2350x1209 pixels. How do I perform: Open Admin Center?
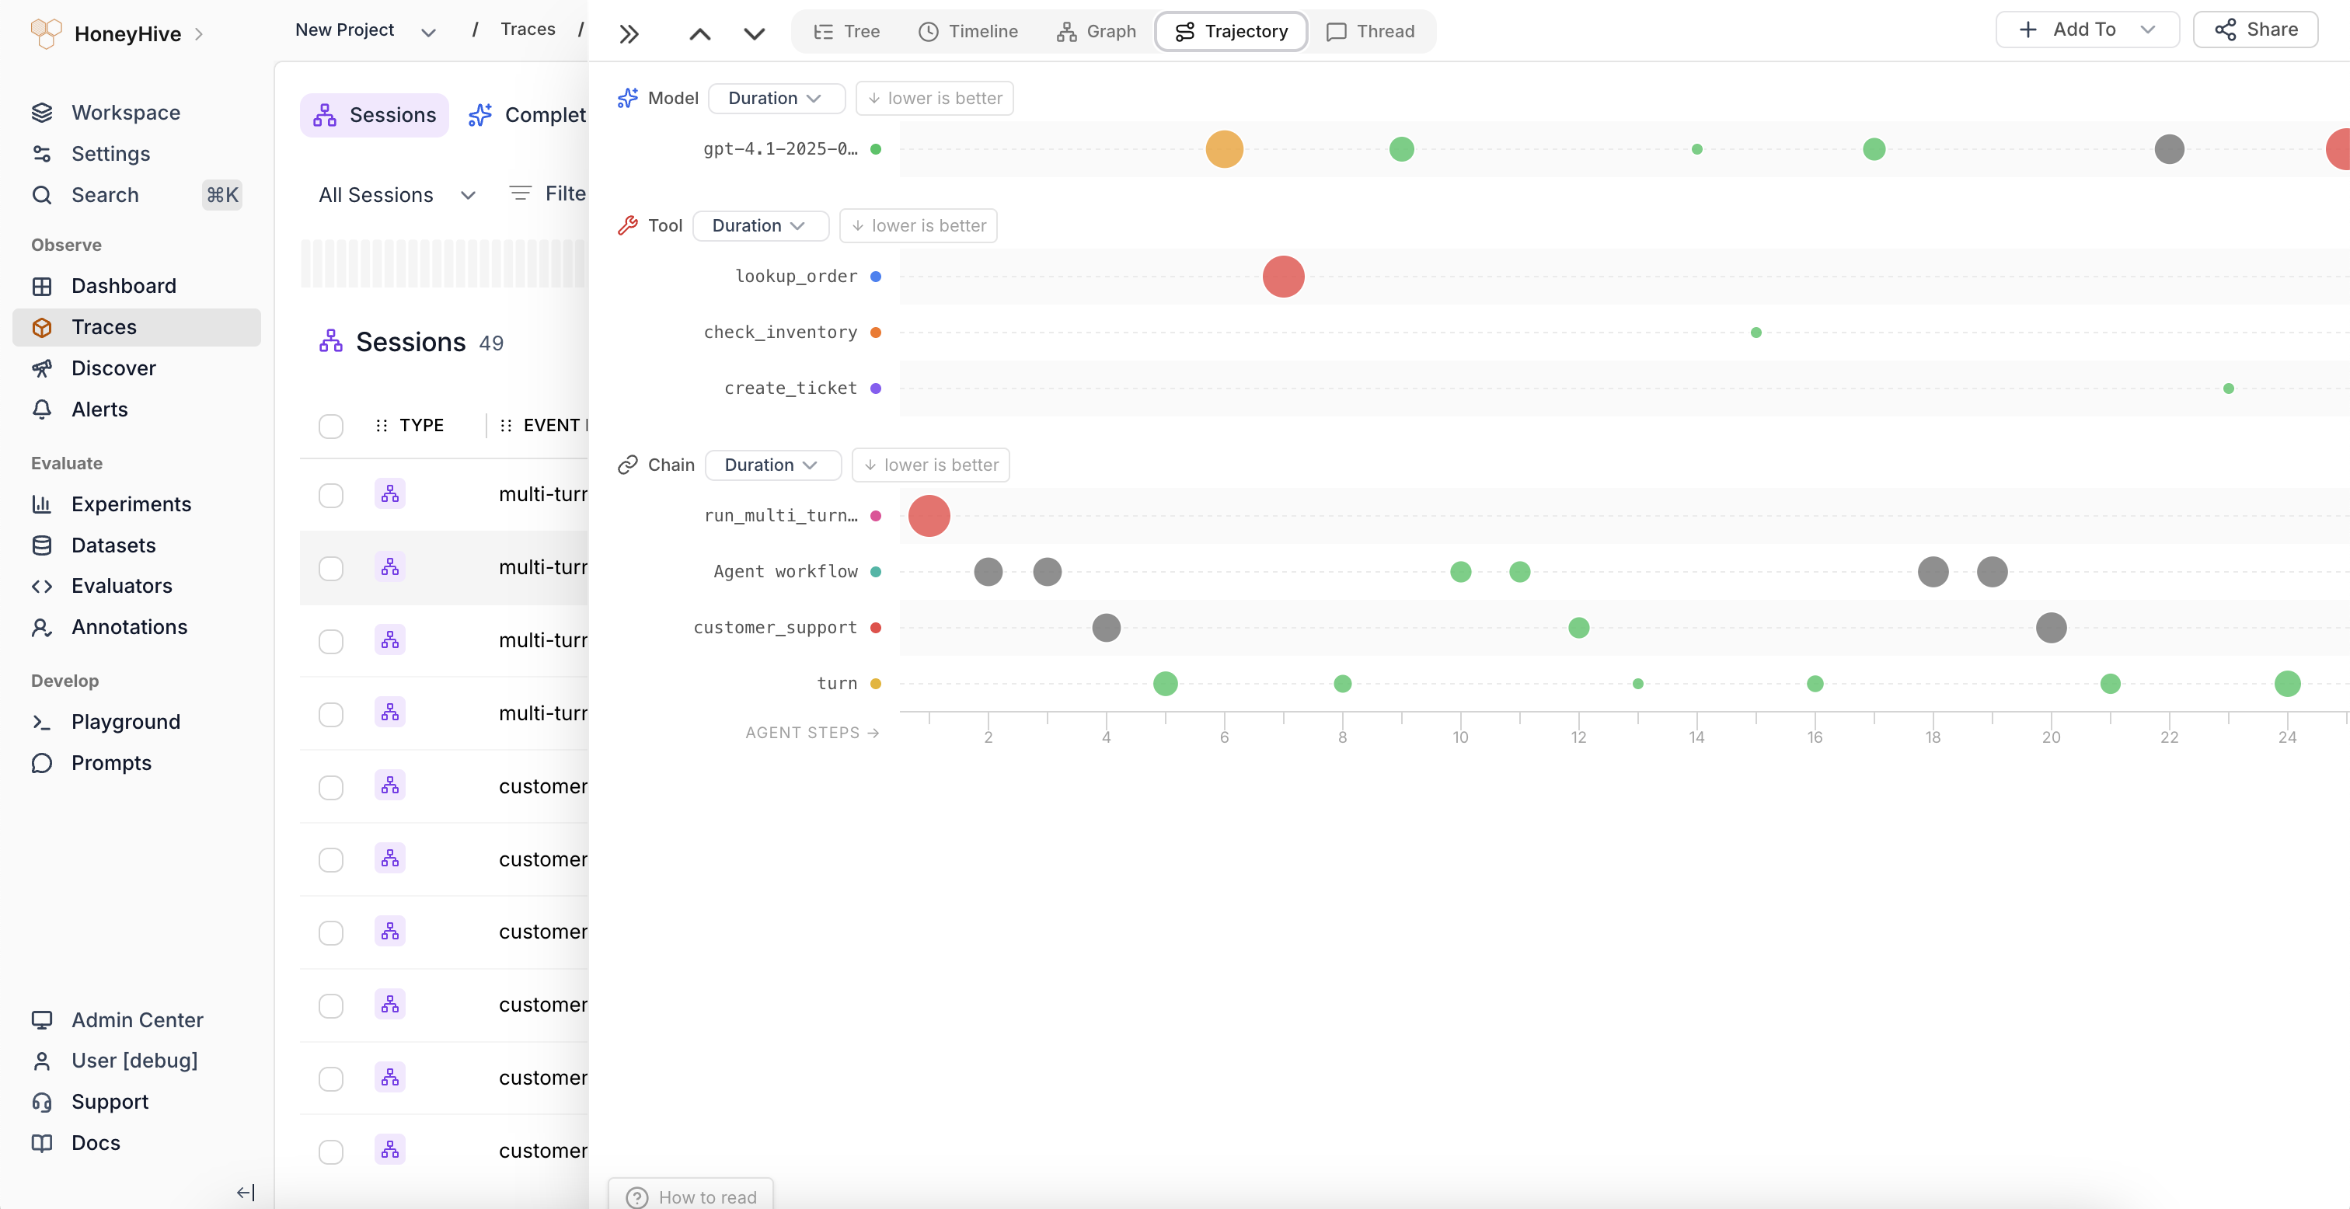tap(137, 1020)
